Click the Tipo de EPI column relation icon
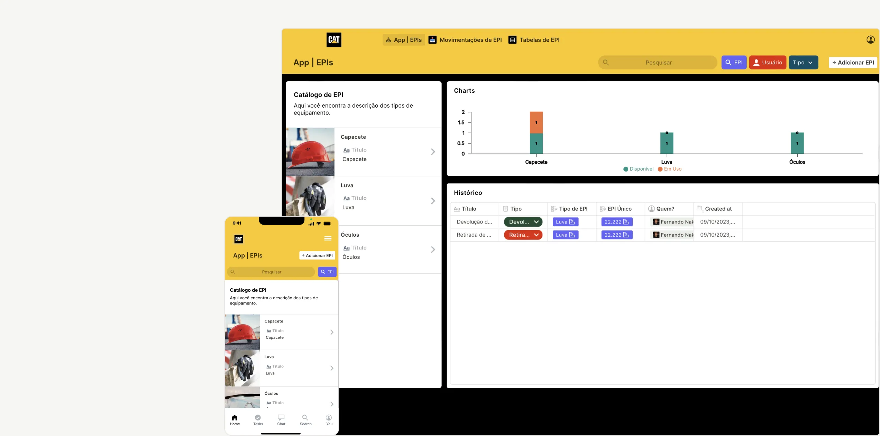The width and height of the screenshot is (880, 436). 554,209
